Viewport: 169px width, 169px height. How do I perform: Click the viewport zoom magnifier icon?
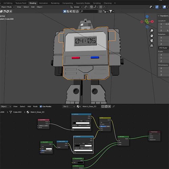coord(152,31)
